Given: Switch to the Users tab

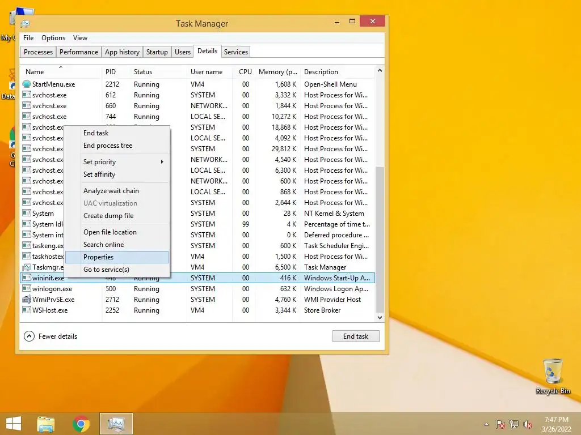Looking at the screenshot, I should pos(183,52).
